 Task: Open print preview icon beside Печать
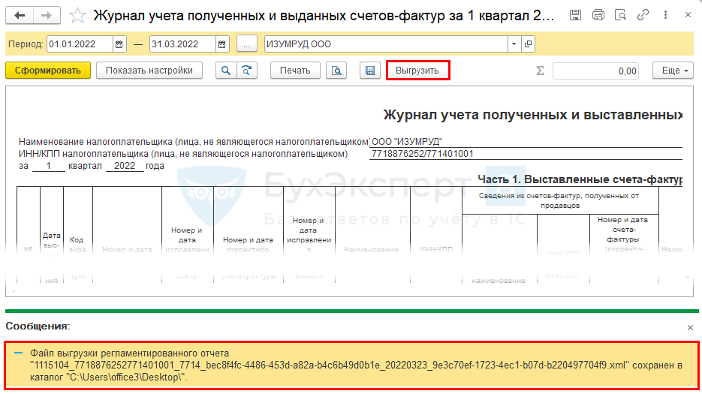pos(336,71)
